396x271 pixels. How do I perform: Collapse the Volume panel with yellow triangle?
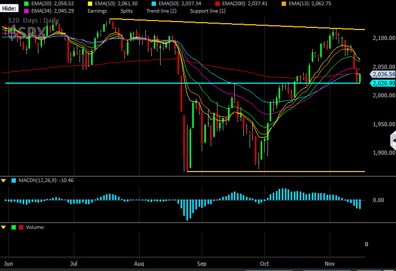point(4,227)
